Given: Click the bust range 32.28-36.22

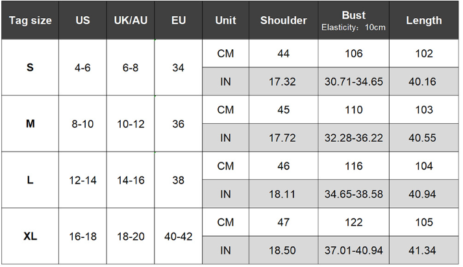Looking at the screenshot, I should click(353, 137).
